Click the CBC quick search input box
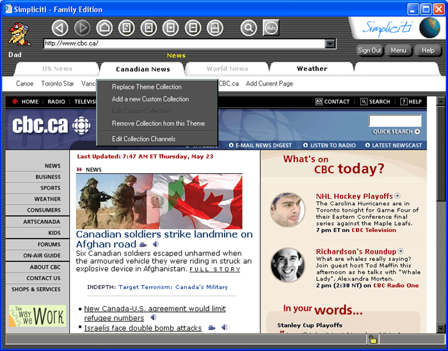This screenshot has width=448, height=351. pos(395,121)
